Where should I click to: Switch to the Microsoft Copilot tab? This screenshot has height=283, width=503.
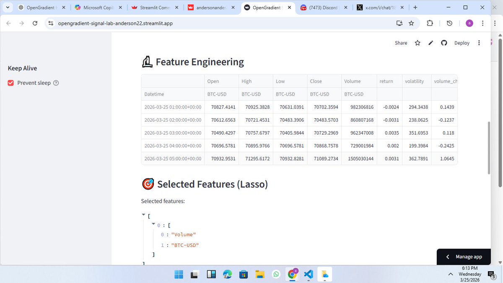(x=98, y=8)
